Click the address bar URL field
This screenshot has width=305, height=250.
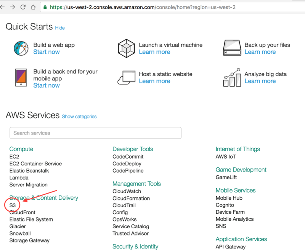[x=172, y=7]
